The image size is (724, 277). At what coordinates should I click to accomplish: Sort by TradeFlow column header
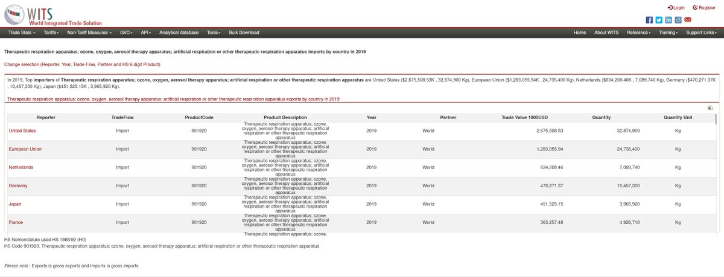point(122,117)
